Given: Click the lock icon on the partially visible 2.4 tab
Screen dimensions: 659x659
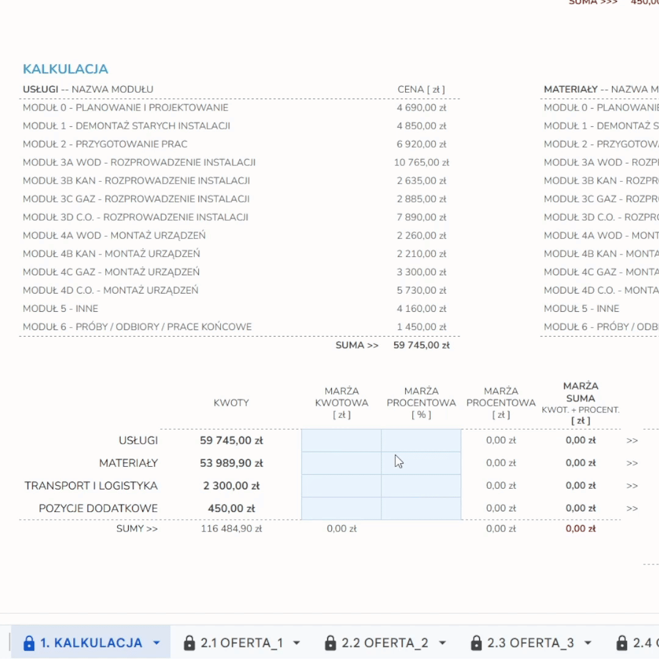Looking at the screenshot, I should (622, 643).
